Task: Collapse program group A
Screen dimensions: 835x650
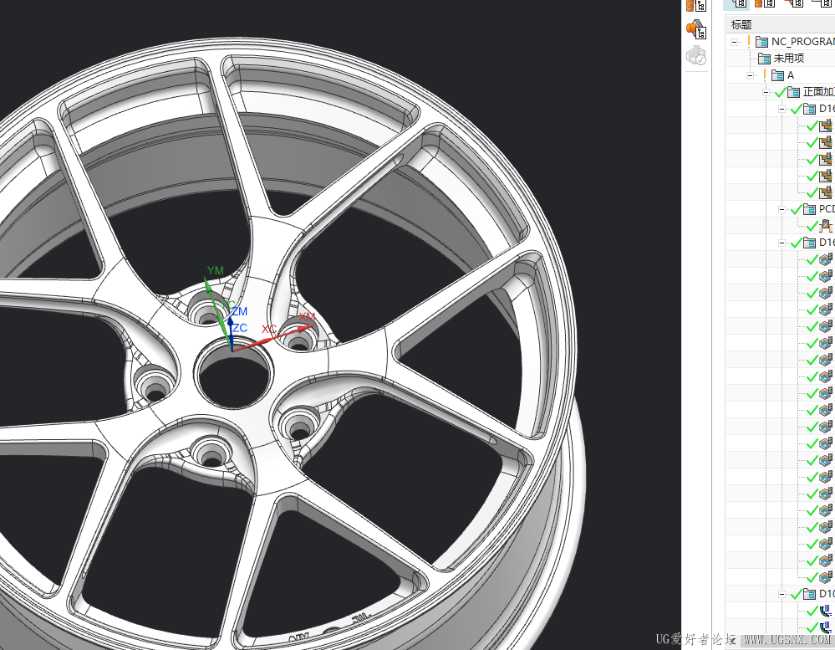Action: click(751, 75)
